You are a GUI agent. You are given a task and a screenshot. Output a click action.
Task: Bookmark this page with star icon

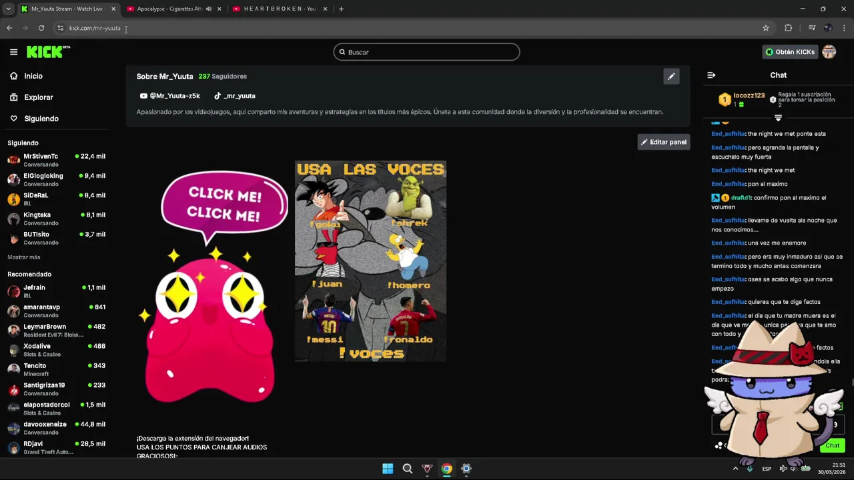pos(766,28)
